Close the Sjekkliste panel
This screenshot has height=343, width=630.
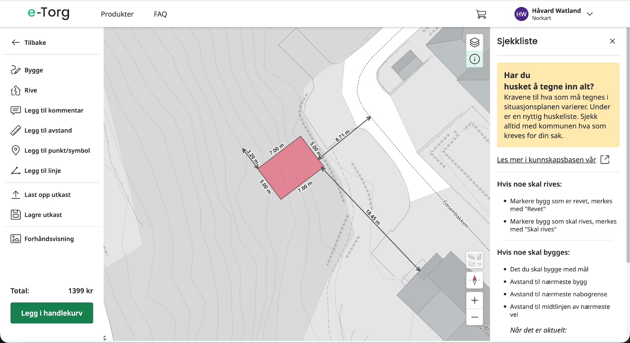[x=612, y=41]
